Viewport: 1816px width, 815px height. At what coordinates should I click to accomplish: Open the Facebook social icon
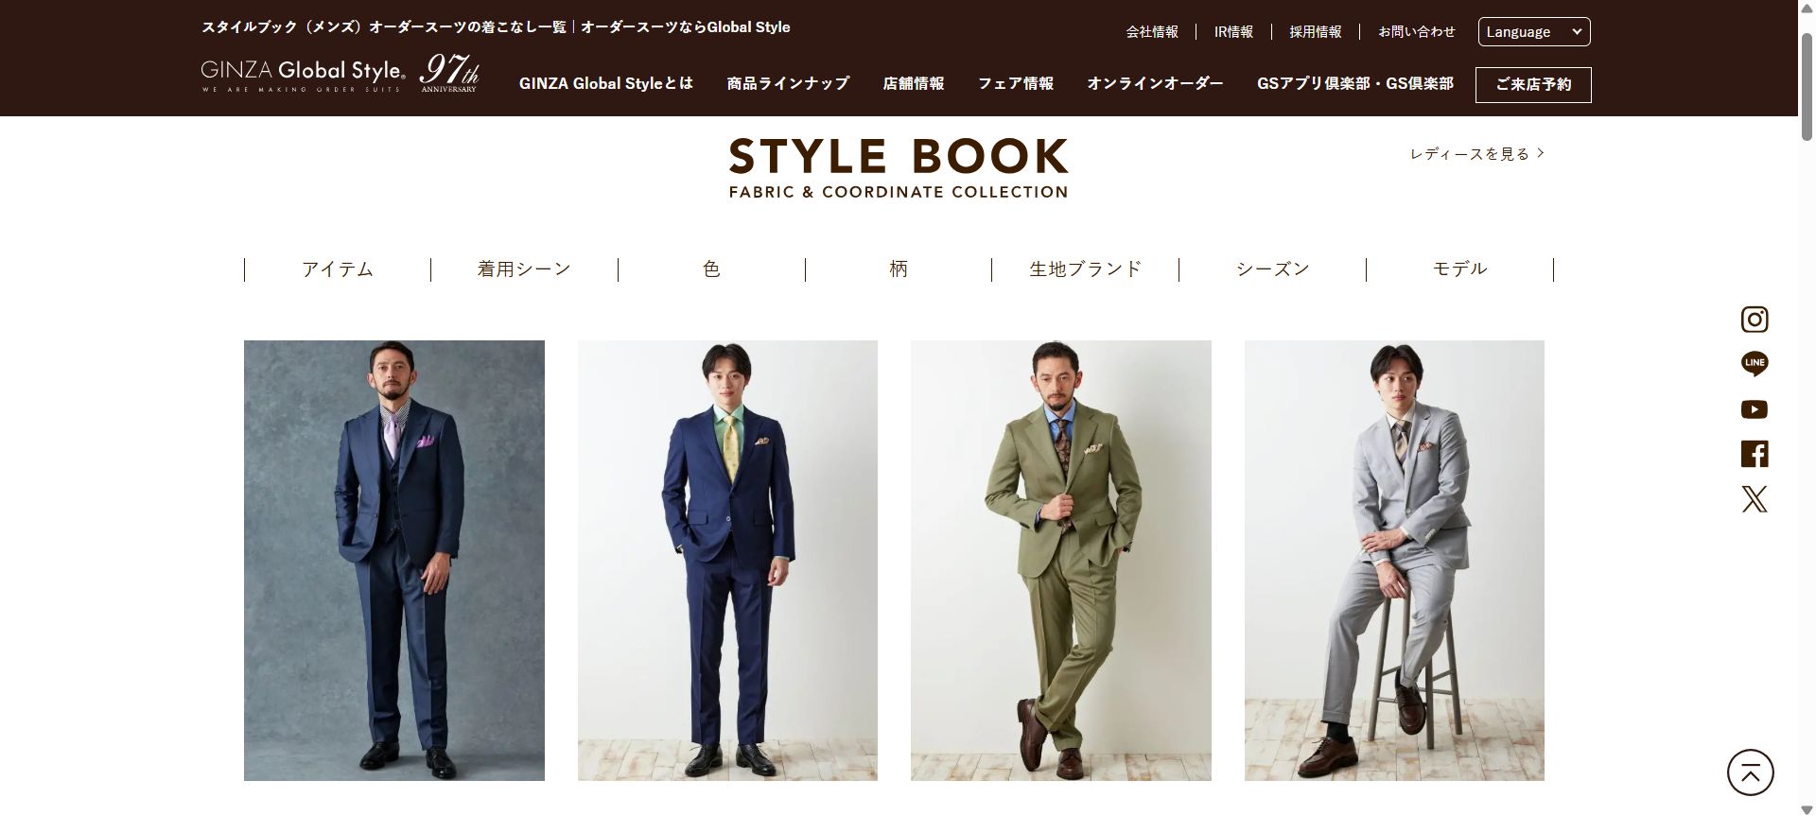click(x=1754, y=454)
